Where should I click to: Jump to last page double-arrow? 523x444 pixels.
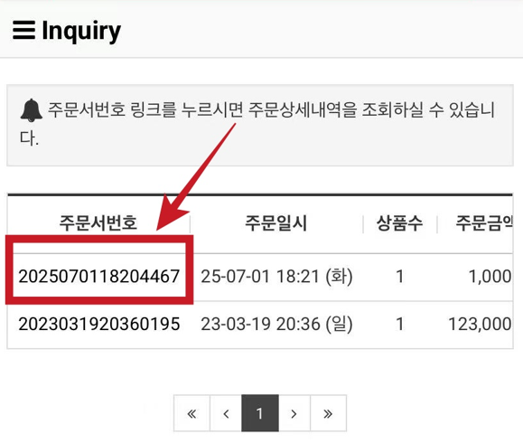coord(328,413)
